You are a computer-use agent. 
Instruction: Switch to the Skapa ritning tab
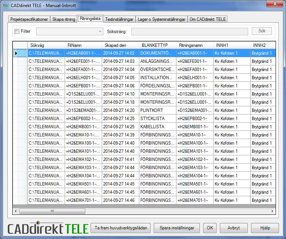(x=64, y=19)
